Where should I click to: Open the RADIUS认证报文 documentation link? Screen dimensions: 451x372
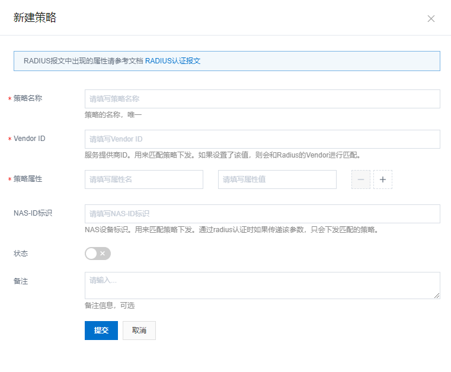coord(172,60)
